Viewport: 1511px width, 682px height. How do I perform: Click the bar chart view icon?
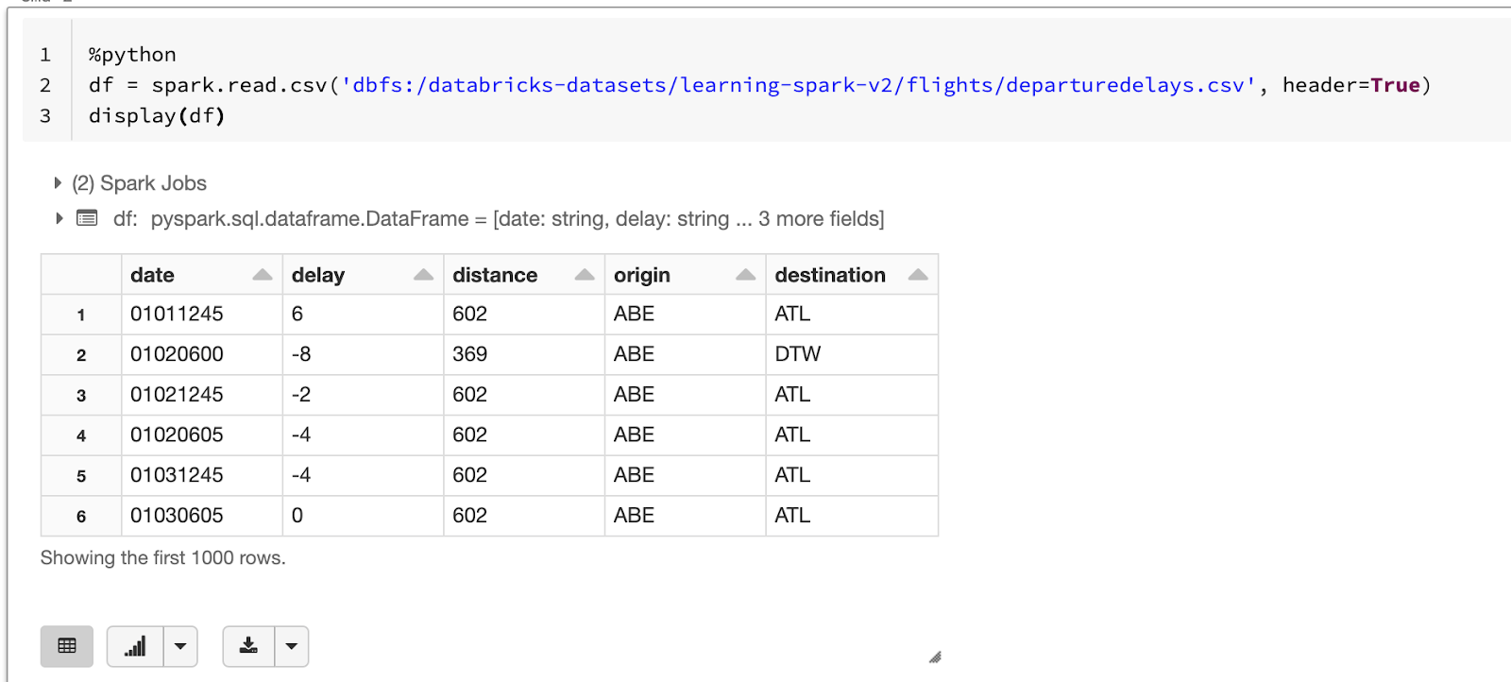[135, 646]
